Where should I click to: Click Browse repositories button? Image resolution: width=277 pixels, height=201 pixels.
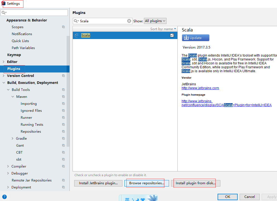[x=147, y=183]
